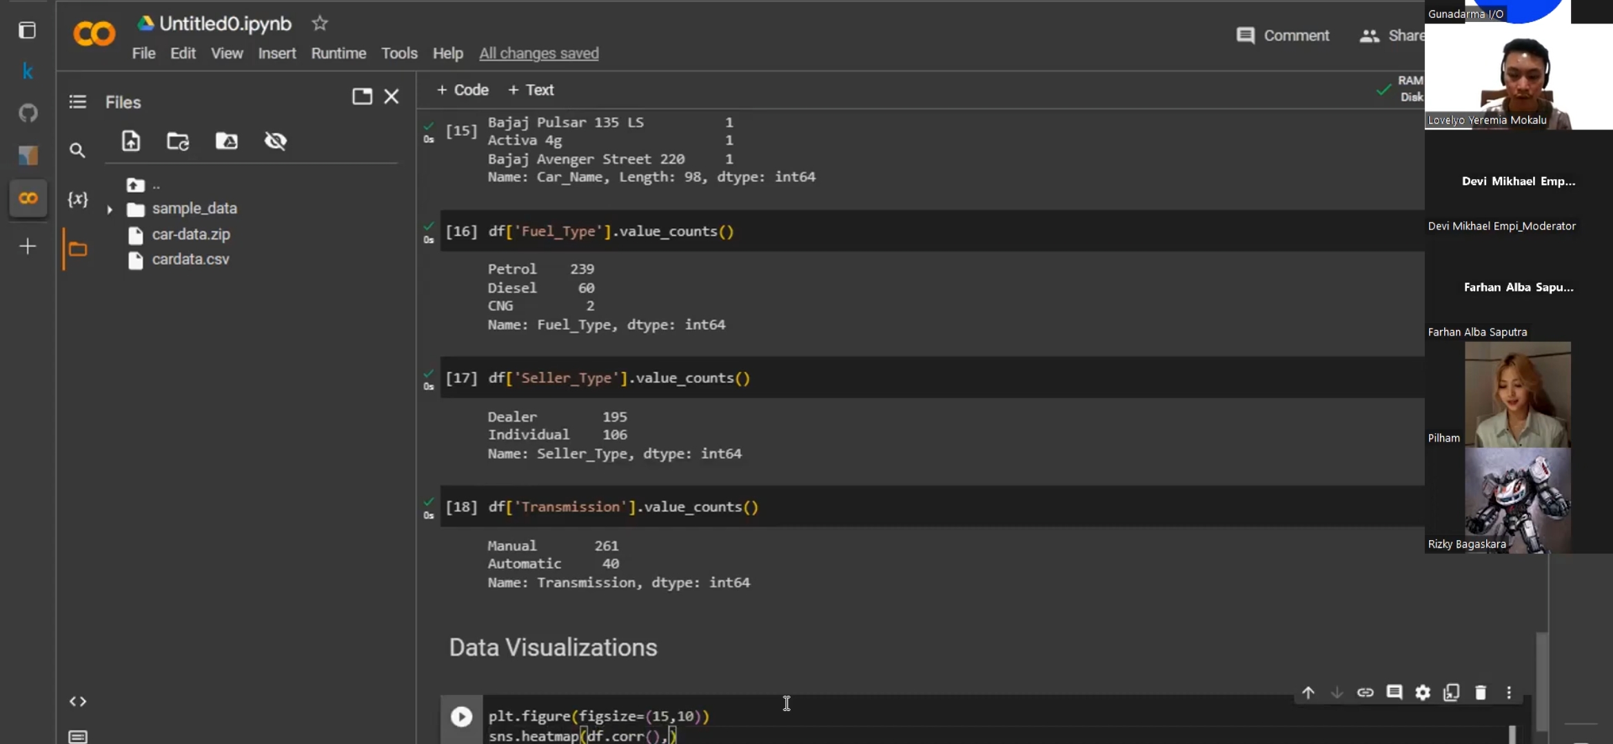Open the table of contents panel
The width and height of the screenshot is (1613, 744).
tap(78, 102)
